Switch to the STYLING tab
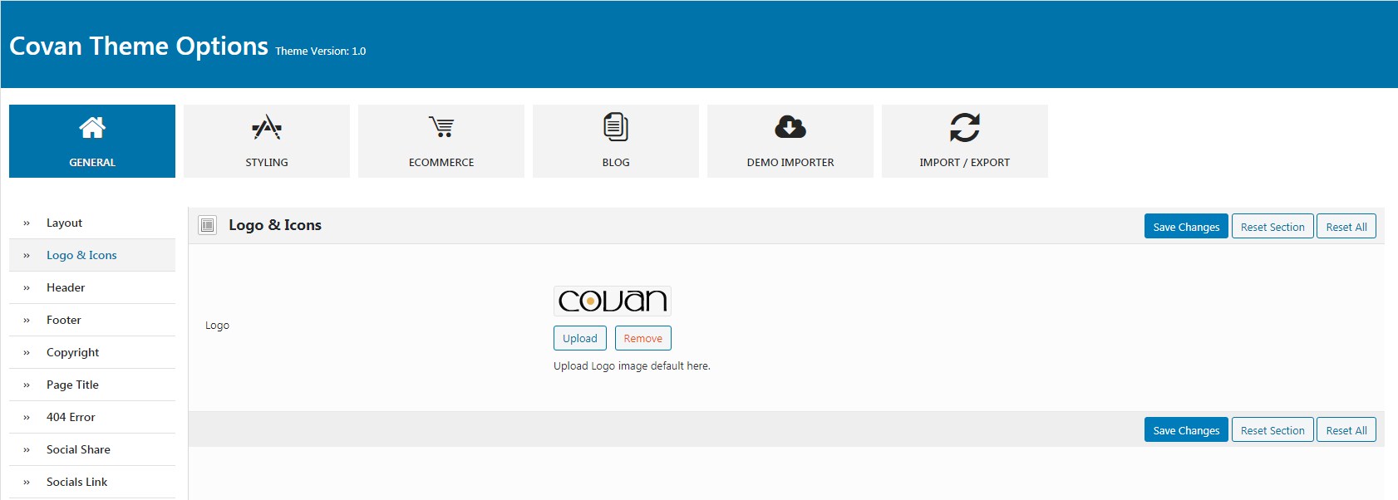This screenshot has height=500, width=1398. 267,141
